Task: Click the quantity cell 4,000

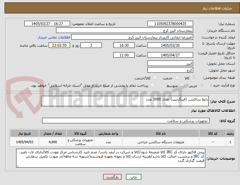Action: coord(53,142)
